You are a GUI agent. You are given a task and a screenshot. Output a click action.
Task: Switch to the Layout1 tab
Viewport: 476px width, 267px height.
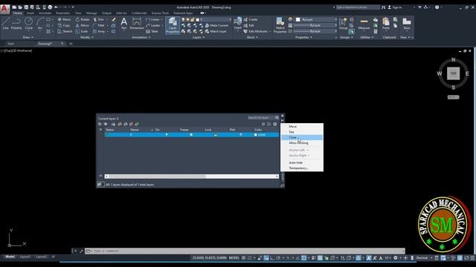pos(25,257)
